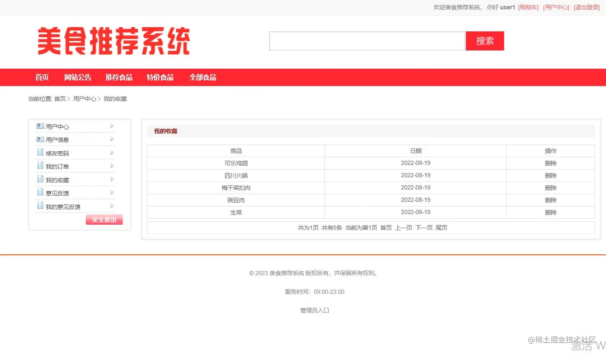The height and width of the screenshot is (354, 606).
Task: Delete the 生菜 favorite
Action: [x=551, y=212]
